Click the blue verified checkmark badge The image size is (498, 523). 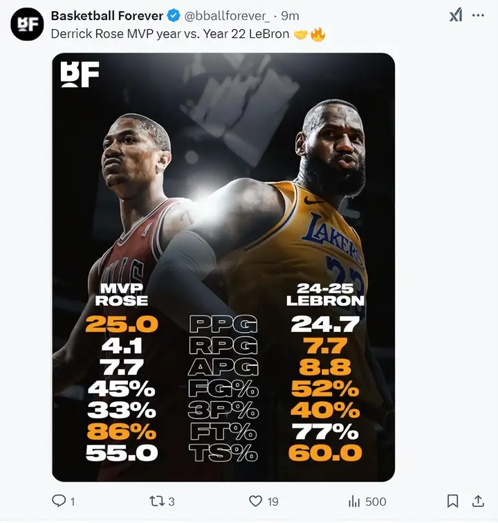pyautogui.click(x=174, y=16)
